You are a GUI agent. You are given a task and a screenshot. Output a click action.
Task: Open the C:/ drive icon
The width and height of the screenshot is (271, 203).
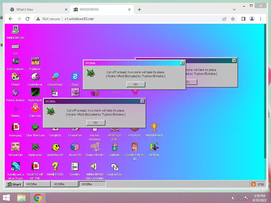[x=16, y=47]
